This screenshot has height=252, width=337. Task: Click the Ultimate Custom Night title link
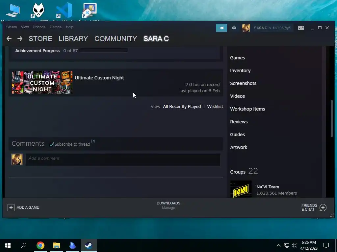[x=99, y=78]
